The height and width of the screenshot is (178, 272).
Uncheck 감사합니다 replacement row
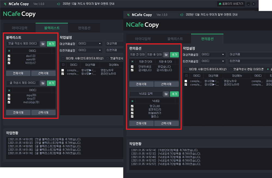(132, 70)
